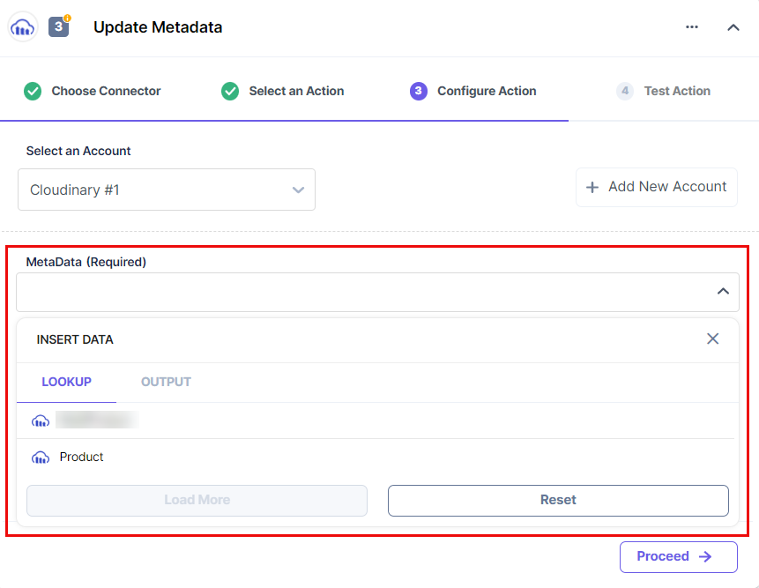Click the Cloudinary icon beside Product

tap(41, 458)
